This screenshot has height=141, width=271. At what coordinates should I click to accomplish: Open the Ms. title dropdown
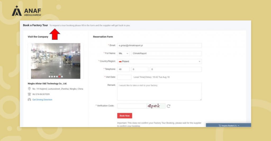123,53
